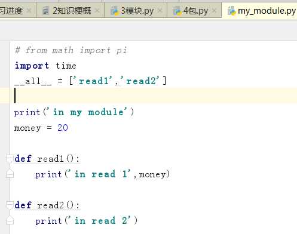Click the number 20 value
This screenshot has width=297, height=234.
pos(63,128)
